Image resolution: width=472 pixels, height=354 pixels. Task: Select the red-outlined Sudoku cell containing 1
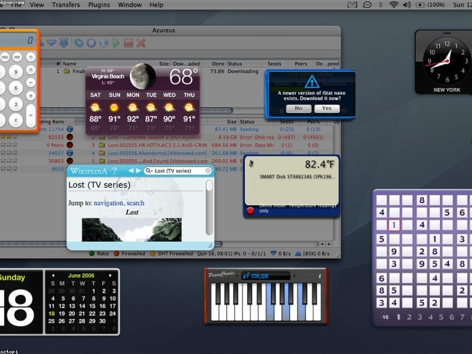click(x=395, y=225)
